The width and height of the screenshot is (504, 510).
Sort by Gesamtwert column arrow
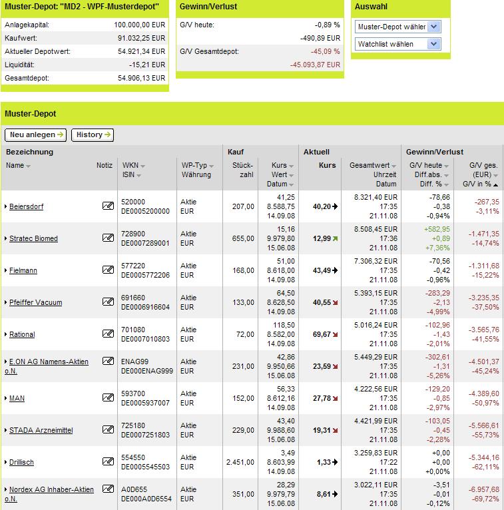click(393, 166)
